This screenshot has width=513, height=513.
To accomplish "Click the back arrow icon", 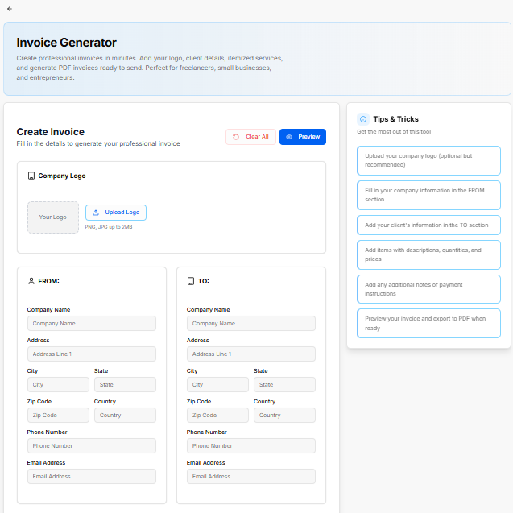I will pyautogui.click(x=10, y=9).
